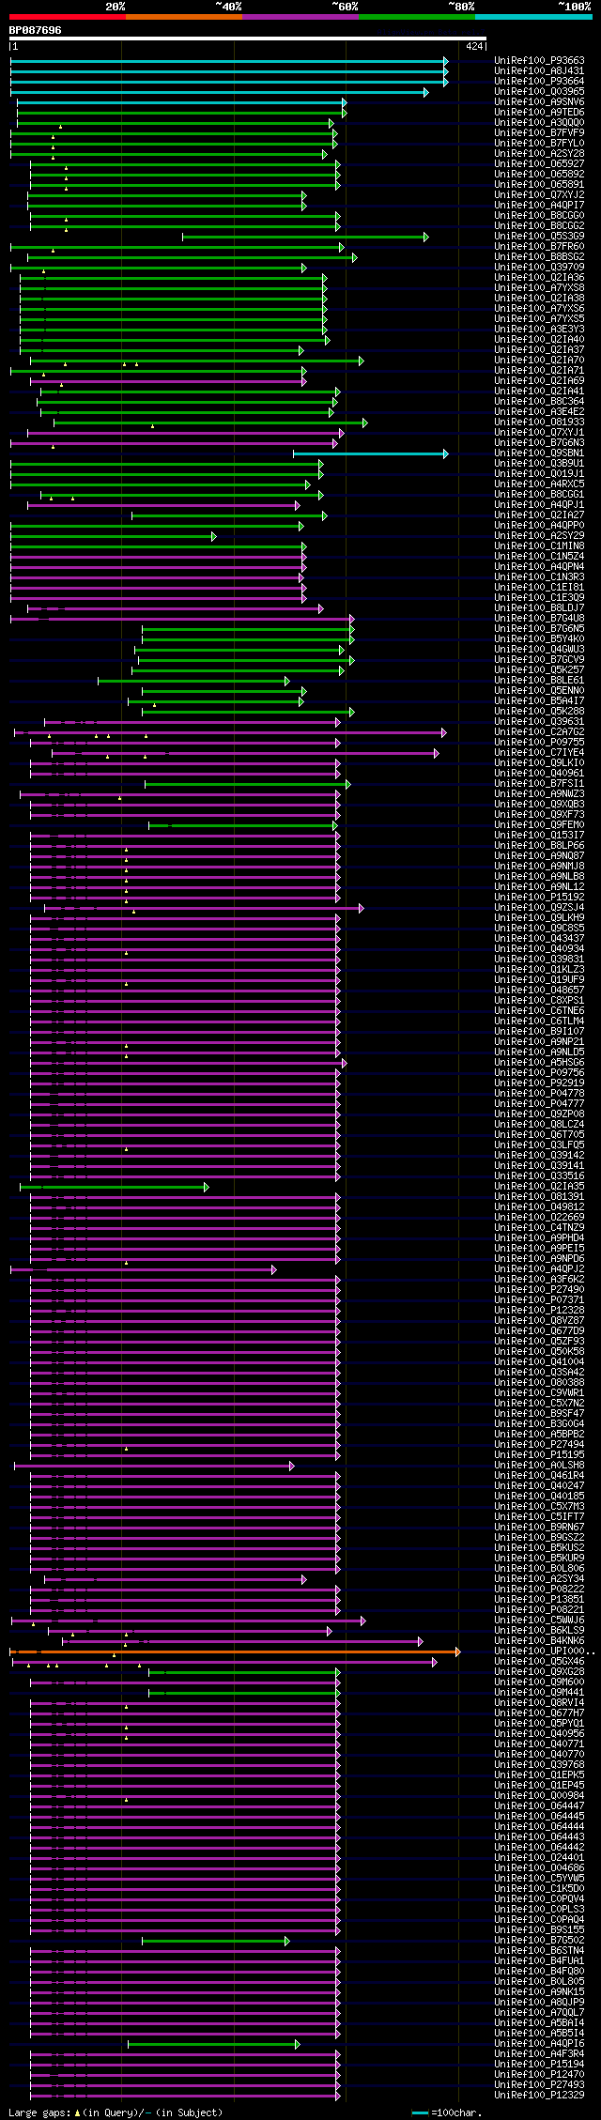601x2120 pixels.
Task: Select the UniRef100_Q7XYJ2 label
Action: [x=539, y=195]
